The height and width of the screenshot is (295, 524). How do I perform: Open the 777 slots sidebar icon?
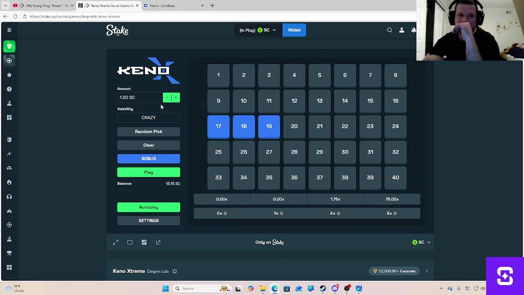point(9,168)
